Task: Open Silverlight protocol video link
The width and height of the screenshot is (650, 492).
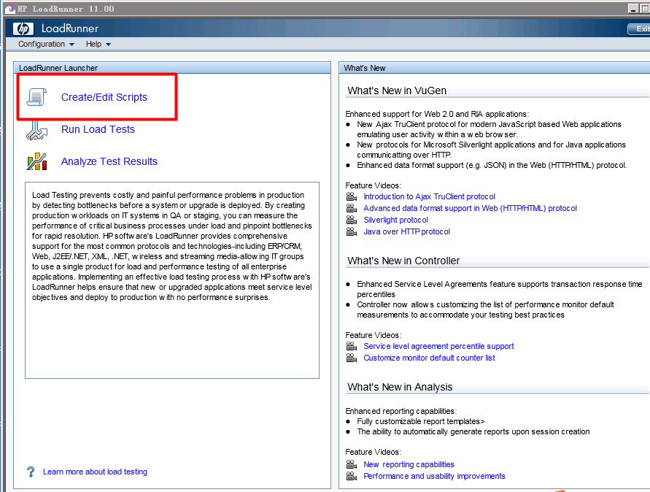Action: [396, 220]
